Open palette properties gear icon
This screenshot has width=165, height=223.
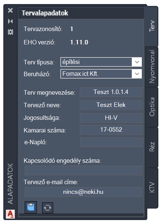[x=10, y=32]
